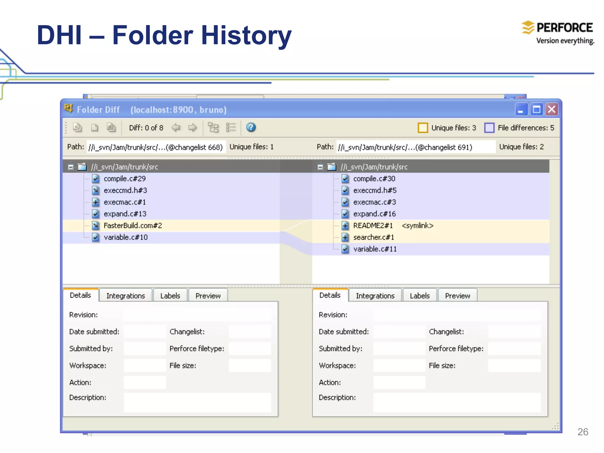Toggle Unique files highlight swatch
The height and width of the screenshot is (453, 604).
423,128
